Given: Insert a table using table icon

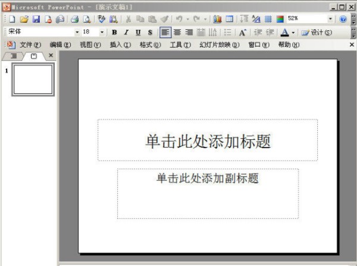Looking at the screenshot, I should [x=229, y=19].
